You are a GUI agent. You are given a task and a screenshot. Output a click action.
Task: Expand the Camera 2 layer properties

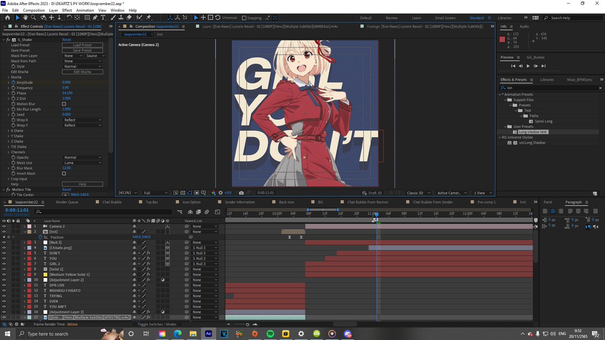tap(24, 226)
